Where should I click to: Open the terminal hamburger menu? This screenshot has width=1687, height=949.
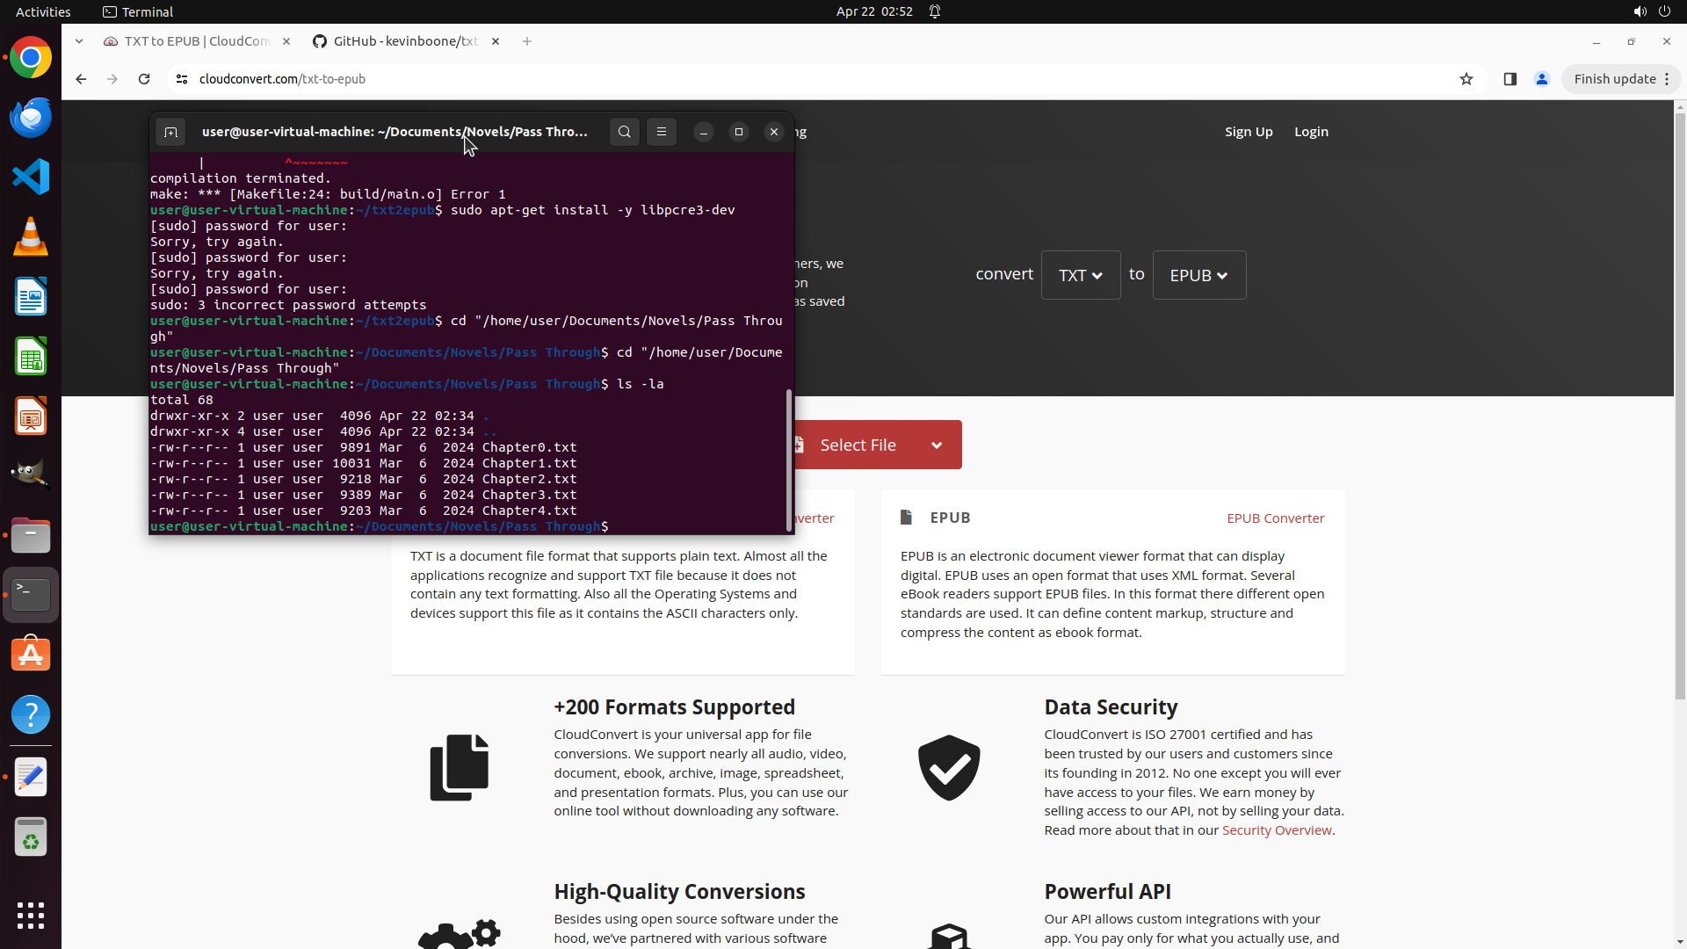662,132
